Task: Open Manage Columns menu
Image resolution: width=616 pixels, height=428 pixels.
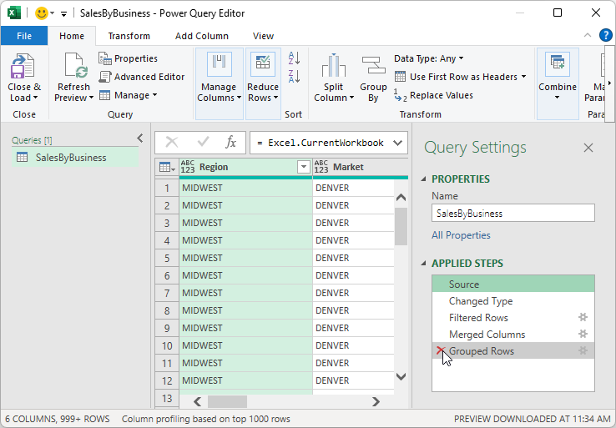Action: pos(219,83)
